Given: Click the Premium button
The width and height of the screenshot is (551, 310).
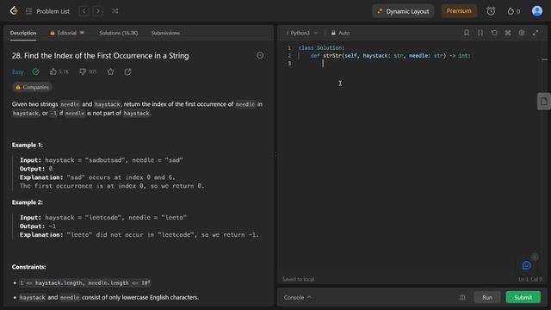Looking at the screenshot, I should tap(459, 11).
